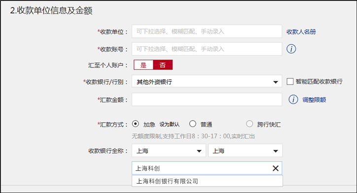Focus the 收款账号 input field

[x=207, y=49]
